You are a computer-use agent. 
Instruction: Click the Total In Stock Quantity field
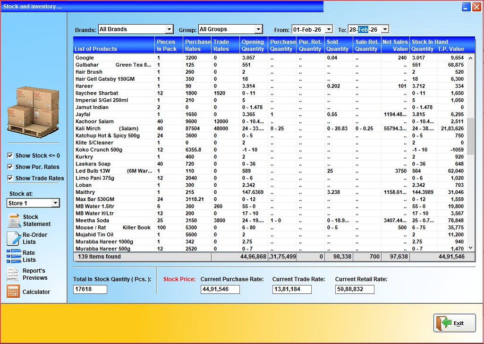tap(90, 289)
